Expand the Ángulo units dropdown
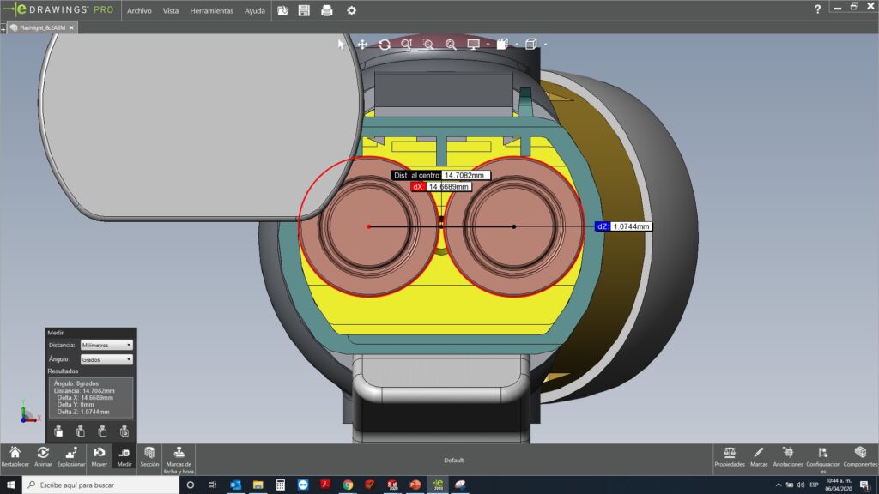Screen dimensions: 879x494 click(106, 359)
